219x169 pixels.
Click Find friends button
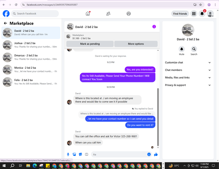tap(180, 14)
